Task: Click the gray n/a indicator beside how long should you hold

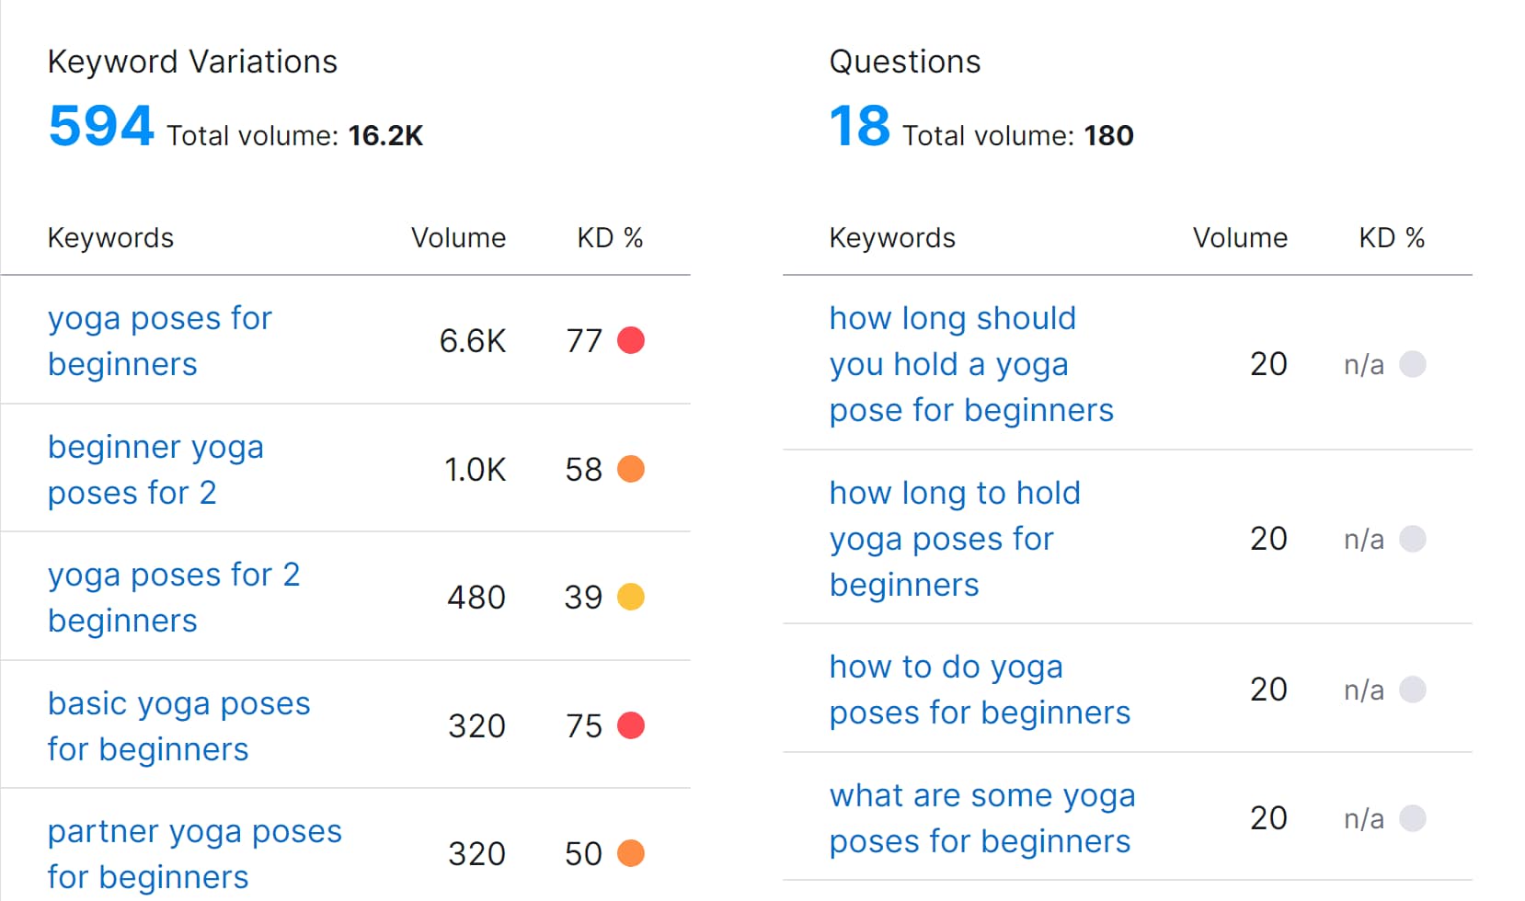Action: tap(1414, 364)
